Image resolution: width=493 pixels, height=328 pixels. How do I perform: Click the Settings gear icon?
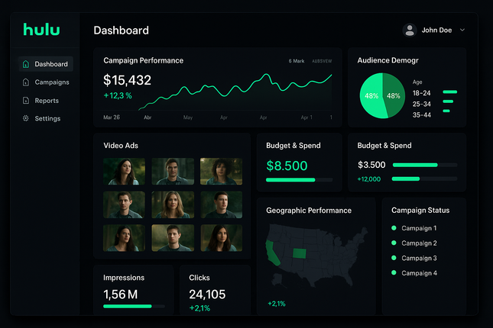[26, 119]
